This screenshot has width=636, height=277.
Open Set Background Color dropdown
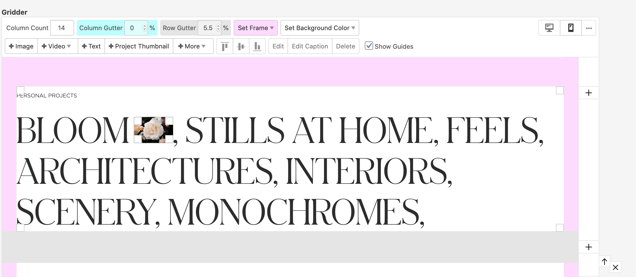point(320,28)
